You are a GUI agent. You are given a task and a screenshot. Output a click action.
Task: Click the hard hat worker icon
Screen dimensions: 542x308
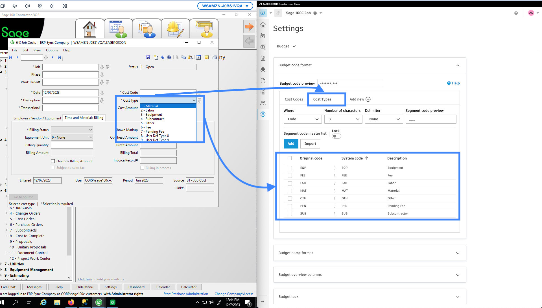175,29
